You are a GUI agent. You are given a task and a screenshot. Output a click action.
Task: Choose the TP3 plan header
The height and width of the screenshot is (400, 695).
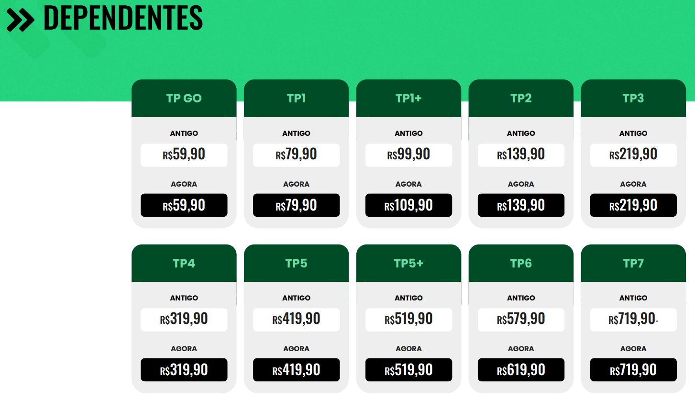coord(633,98)
